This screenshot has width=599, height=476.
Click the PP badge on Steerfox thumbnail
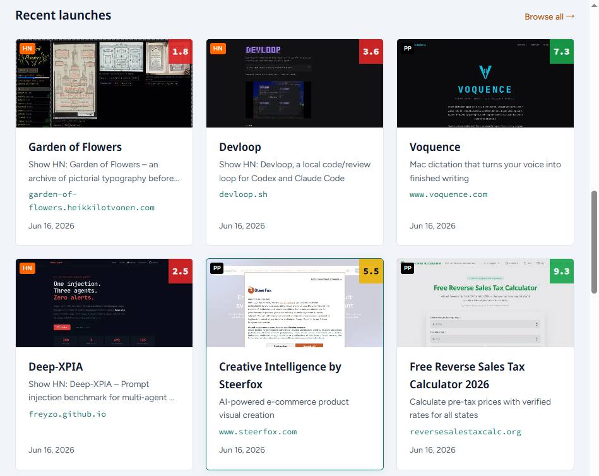[217, 268]
